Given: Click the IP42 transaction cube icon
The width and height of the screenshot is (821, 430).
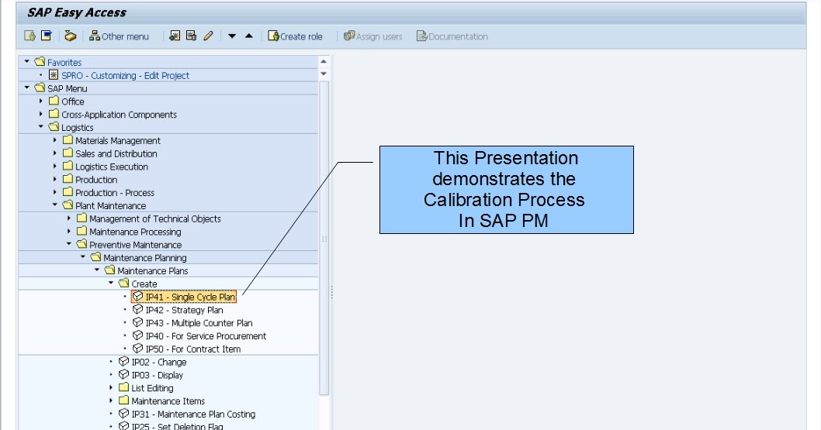Looking at the screenshot, I should 137,309.
